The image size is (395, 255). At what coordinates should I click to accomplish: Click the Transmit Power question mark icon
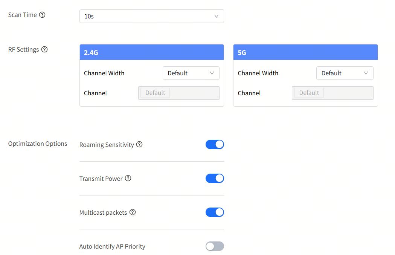click(x=128, y=179)
